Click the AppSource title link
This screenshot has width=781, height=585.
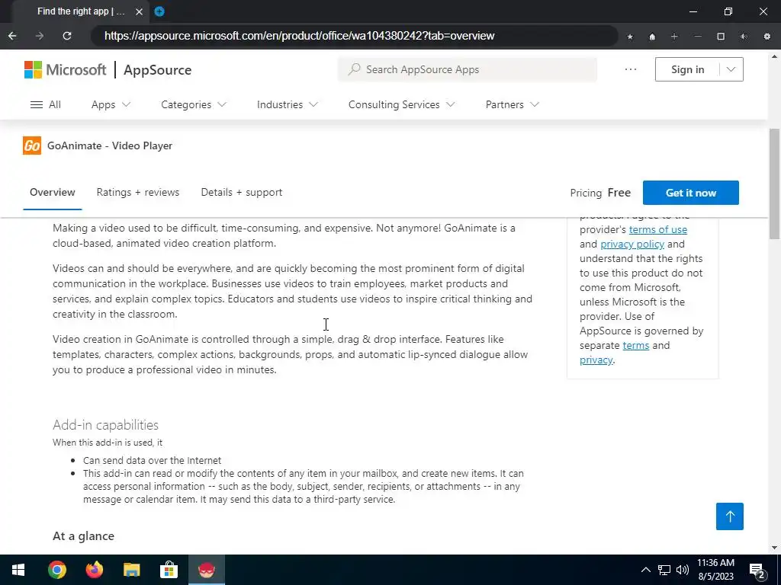click(157, 69)
